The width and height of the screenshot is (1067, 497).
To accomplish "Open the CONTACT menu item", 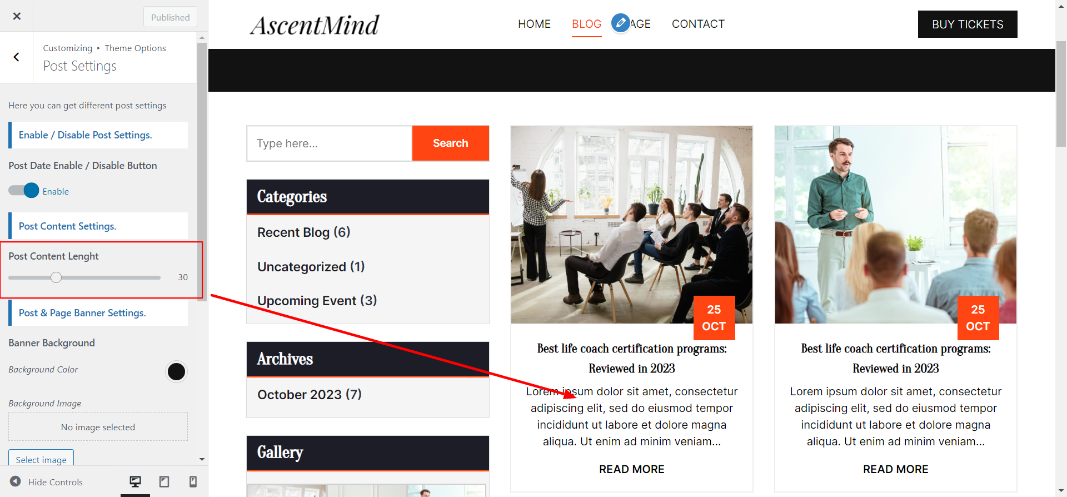I will pos(698,24).
